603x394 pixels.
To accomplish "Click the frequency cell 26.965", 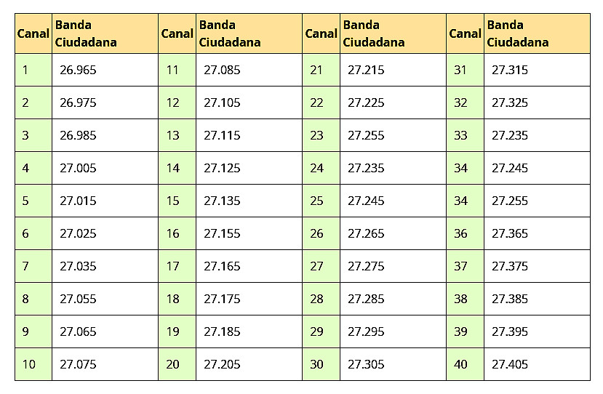I will [78, 71].
